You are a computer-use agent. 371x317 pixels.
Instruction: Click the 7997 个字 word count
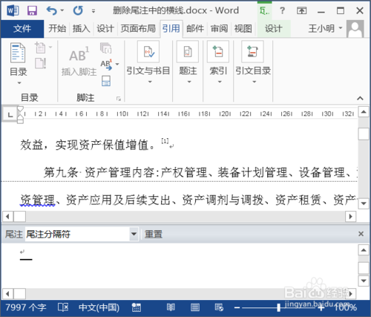click(x=26, y=307)
